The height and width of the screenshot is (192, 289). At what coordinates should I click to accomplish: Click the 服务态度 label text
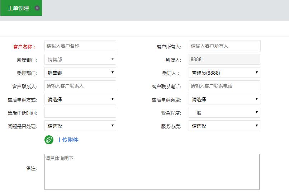tap(171, 126)
